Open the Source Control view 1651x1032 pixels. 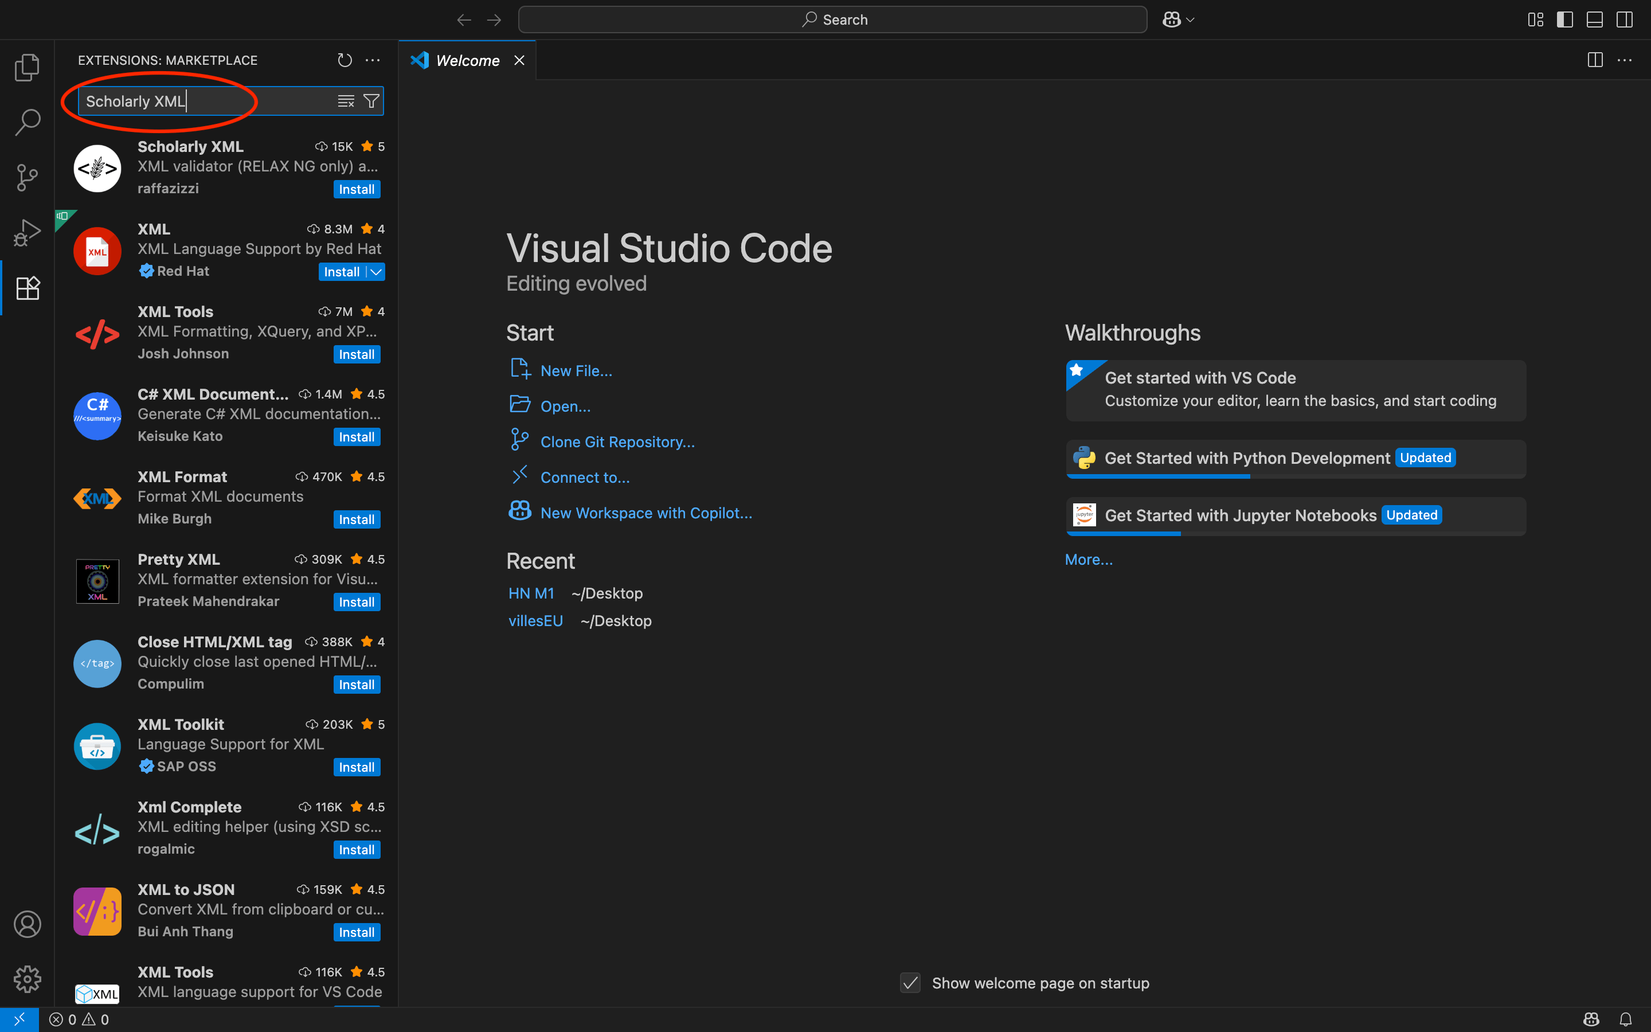click(x=26, y=177)
